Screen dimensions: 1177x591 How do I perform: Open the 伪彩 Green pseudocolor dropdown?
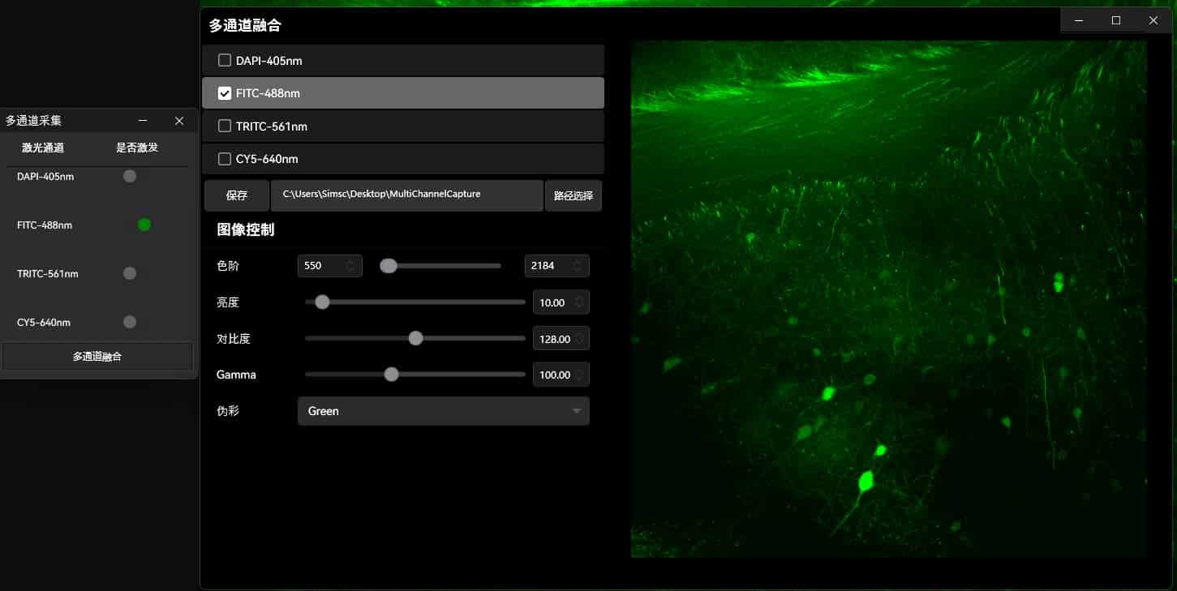click(443, 411)
